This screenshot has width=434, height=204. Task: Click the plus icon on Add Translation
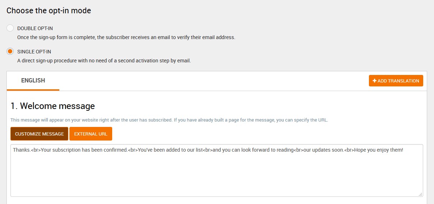[375, 81]
